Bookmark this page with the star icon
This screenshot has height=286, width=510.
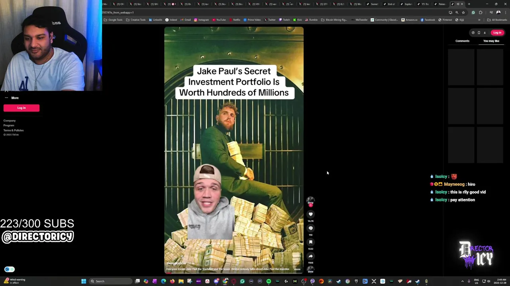coord(463,12)
